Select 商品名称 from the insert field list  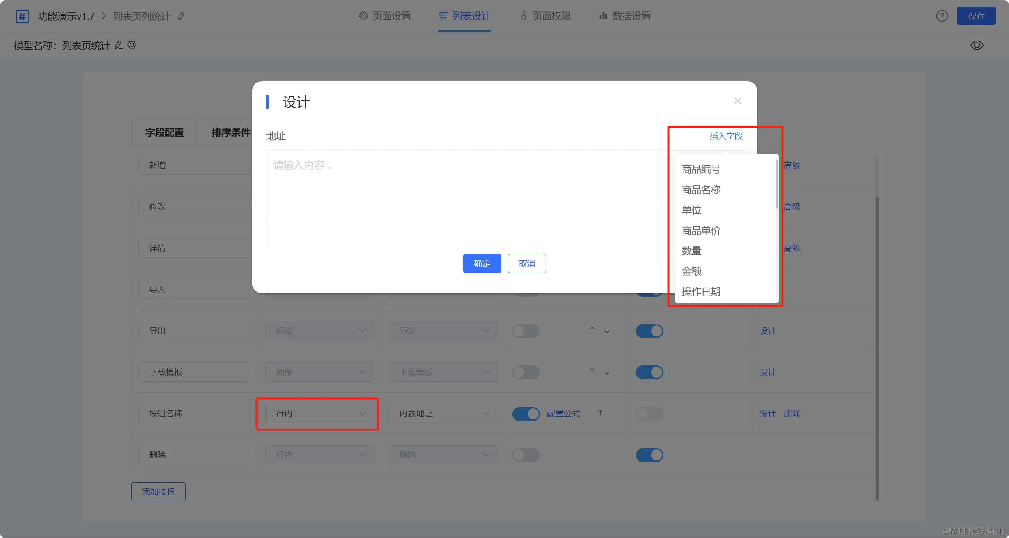(x=701, y=190)
